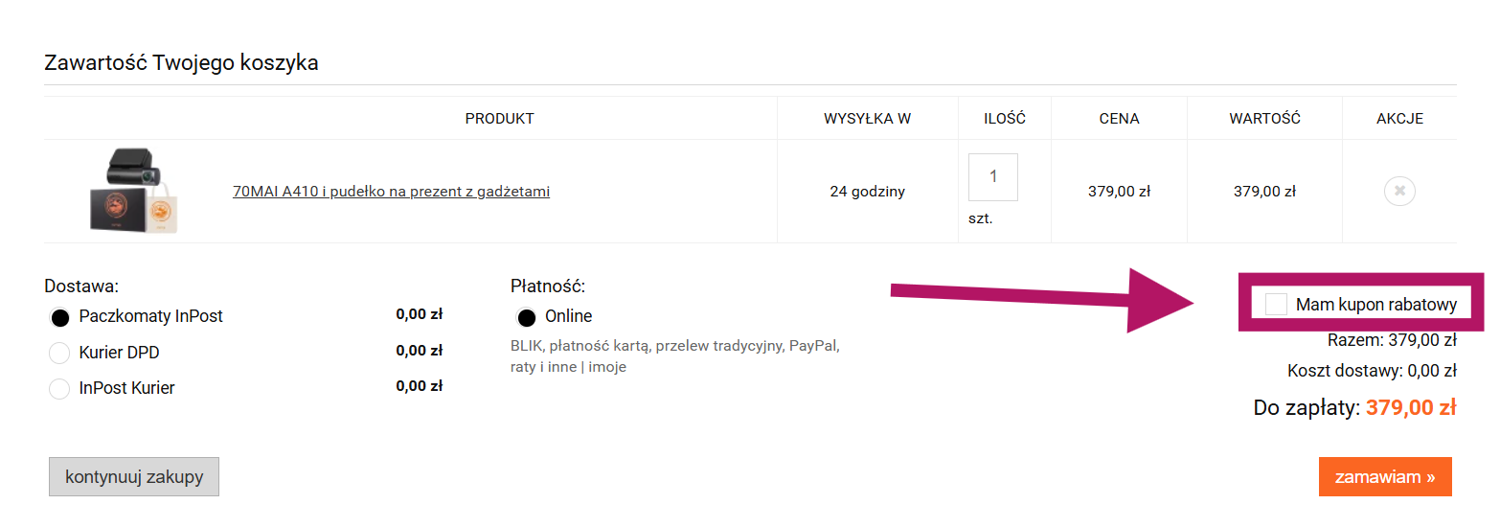Click the WYSYŁKA W column header

[x=867, y=119]
